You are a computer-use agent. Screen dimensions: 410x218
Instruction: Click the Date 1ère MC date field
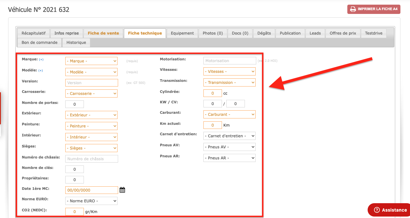click(92, 190)
